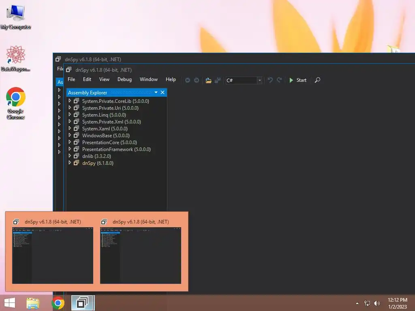Open the Windows Start menu
Viewport: 415px width, 311px height.
pos(10,303)
